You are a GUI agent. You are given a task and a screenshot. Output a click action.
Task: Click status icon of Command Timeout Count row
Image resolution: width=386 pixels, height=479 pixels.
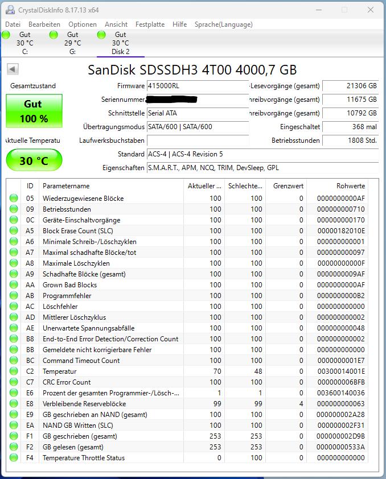coord(14,361)
